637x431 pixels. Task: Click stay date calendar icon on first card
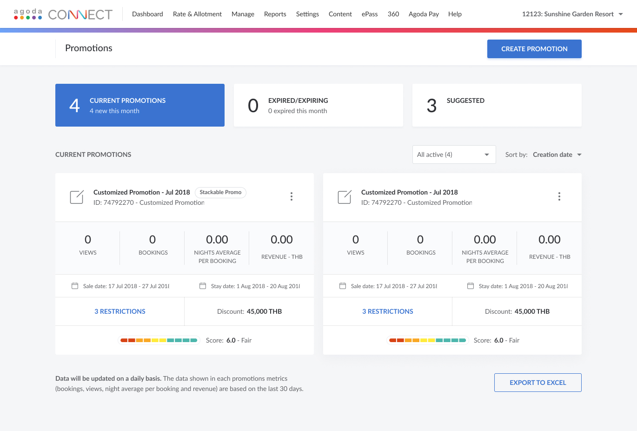[203, 286]
